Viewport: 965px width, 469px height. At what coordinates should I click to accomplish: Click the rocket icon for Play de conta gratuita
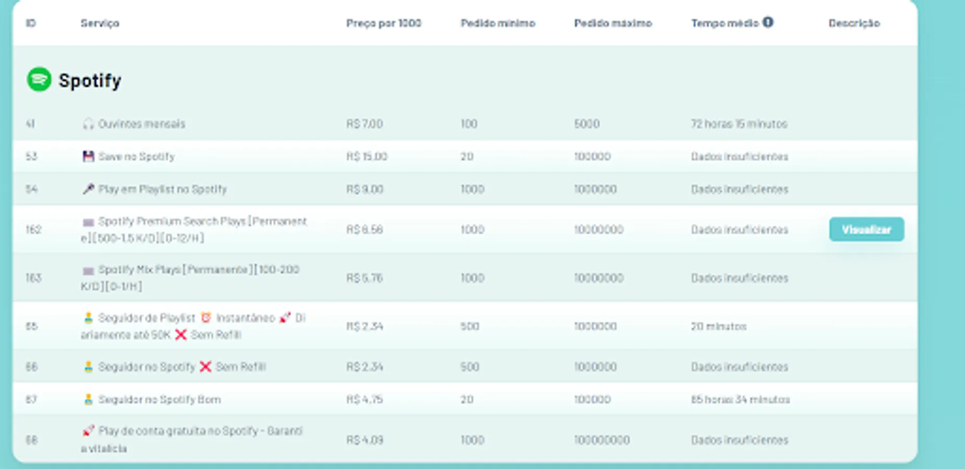(88, 431)
